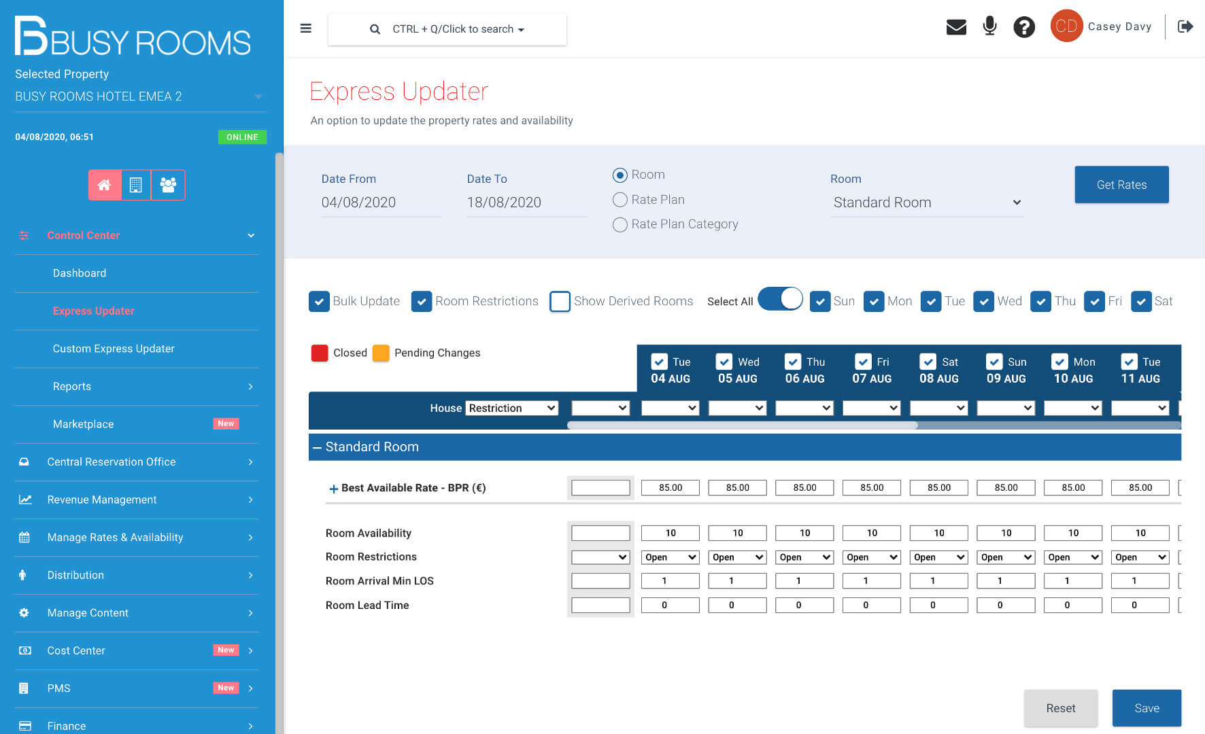Select the home icon button
The image size is (1205, 734).
point(104,185)
